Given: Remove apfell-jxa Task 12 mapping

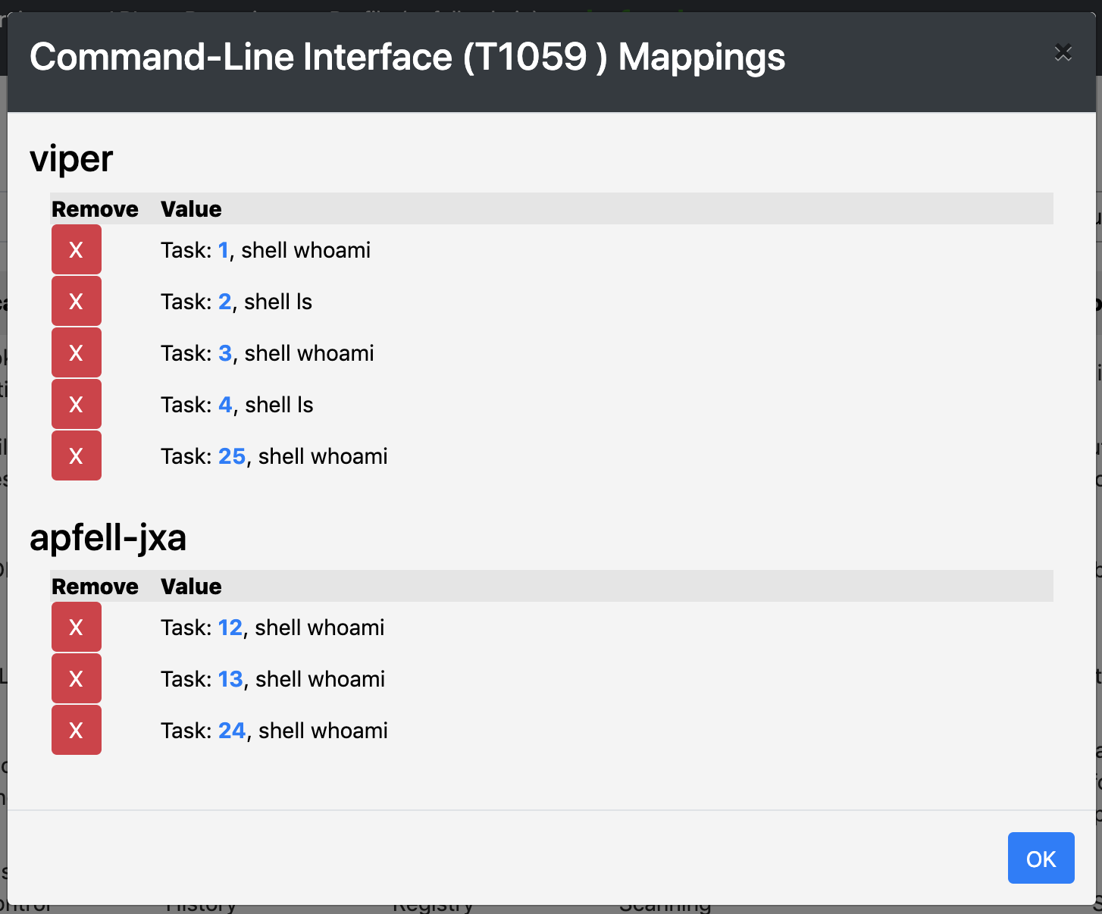Looking at the screenshot, I should (76, 628).
